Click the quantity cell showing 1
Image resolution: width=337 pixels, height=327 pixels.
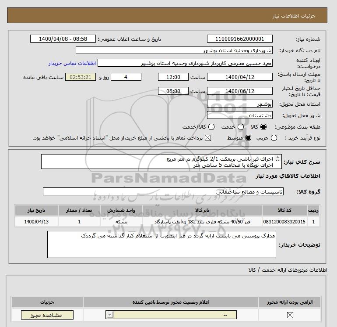(x=79, y=222)
